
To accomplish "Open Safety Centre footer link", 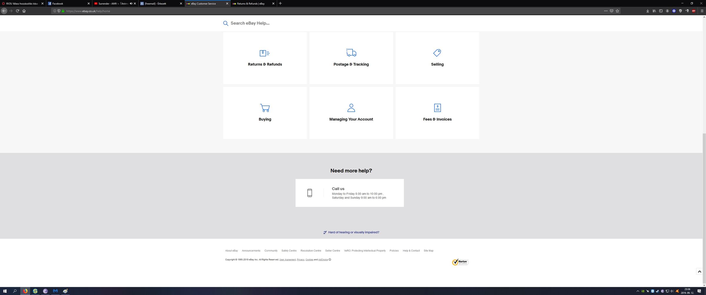I will click(289, 251).
